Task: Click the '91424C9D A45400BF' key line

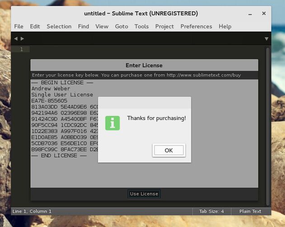Action: pos(65,119)
